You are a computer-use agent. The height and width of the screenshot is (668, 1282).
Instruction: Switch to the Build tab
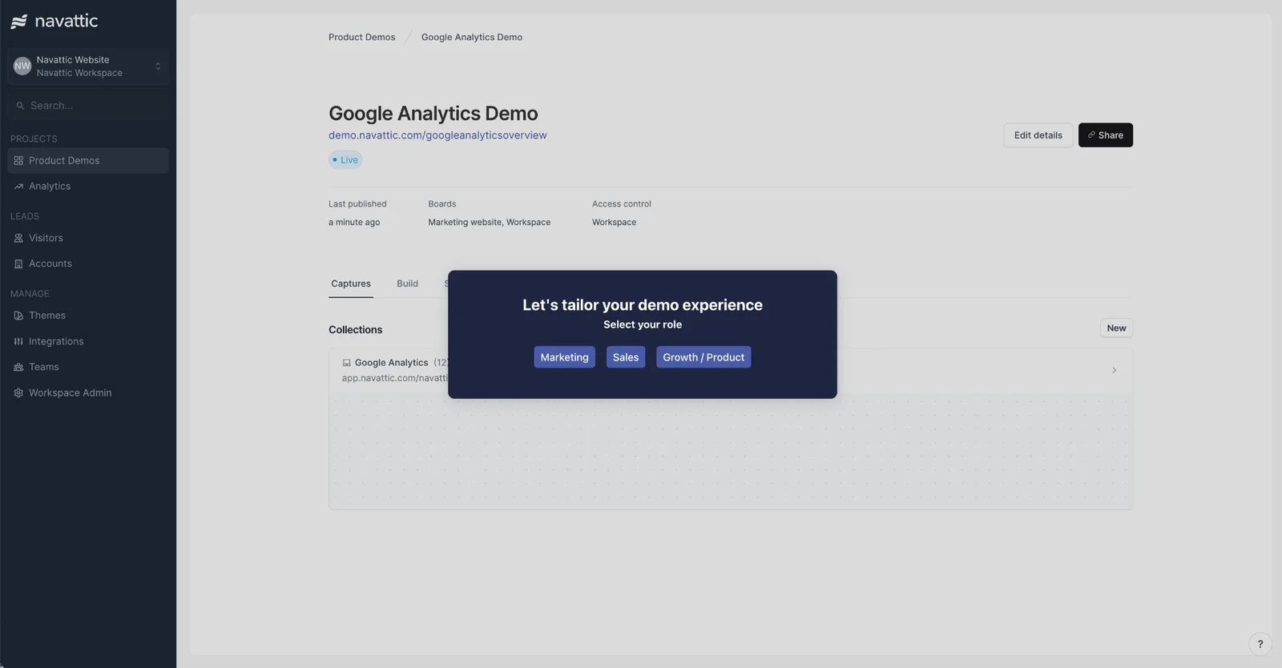coord(407,284)
